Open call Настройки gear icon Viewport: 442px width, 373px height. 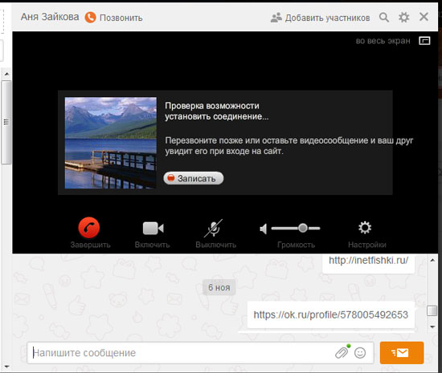coord(365,228)
